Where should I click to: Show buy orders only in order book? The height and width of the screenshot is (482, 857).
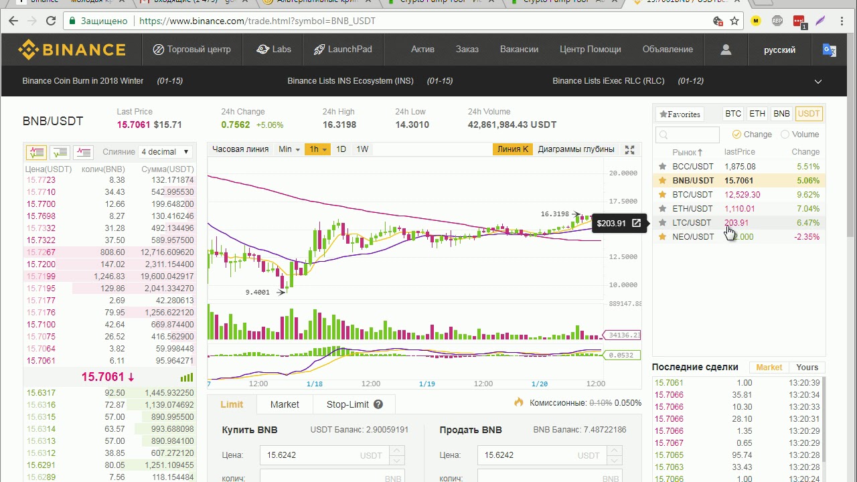point(60,152)
